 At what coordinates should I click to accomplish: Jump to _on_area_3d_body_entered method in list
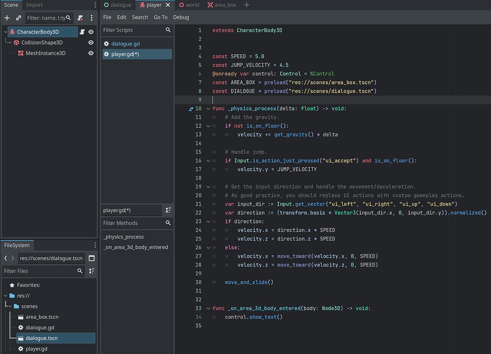[136, 247]
